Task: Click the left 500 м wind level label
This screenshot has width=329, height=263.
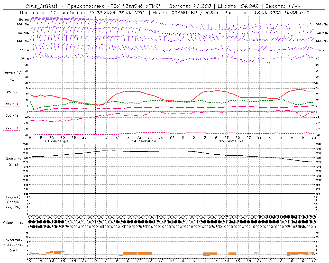Action: (24, 50)
